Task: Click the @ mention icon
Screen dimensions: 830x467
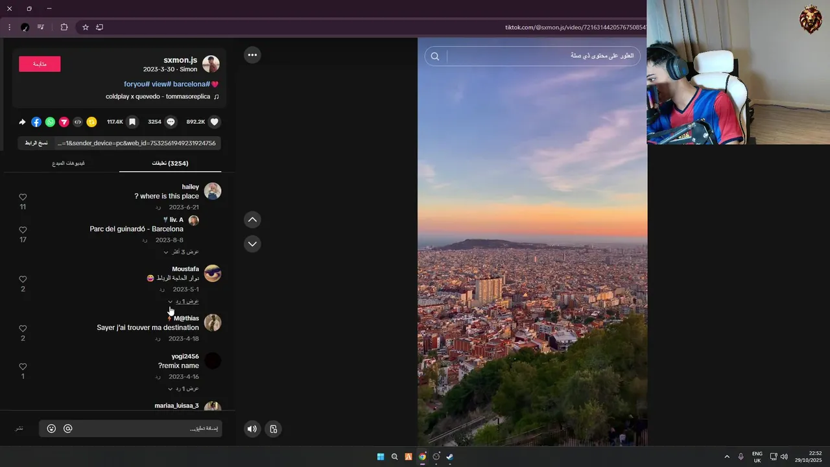Action: click(68, 429)
